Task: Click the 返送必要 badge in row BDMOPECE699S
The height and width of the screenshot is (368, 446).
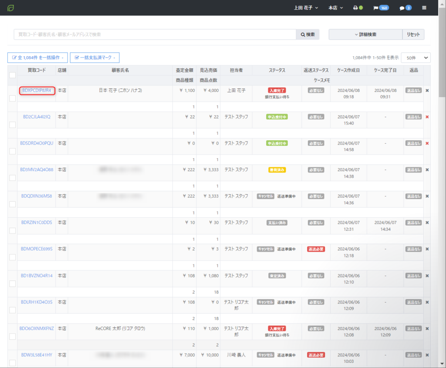Action: pyautogui.click(x=316, y=249)
